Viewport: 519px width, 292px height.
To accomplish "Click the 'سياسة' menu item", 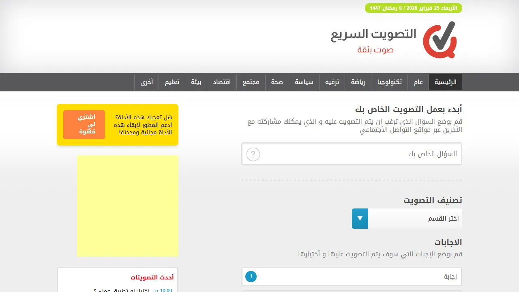I will coord(304,82).
